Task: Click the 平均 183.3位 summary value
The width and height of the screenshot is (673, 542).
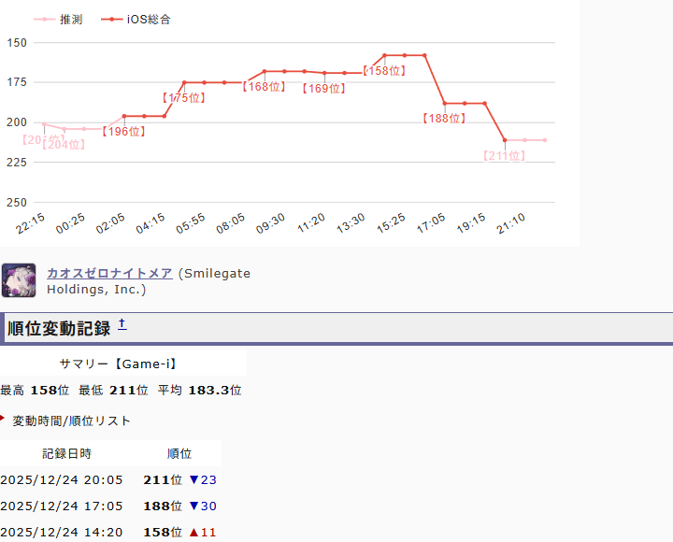Action: [200, 390]
